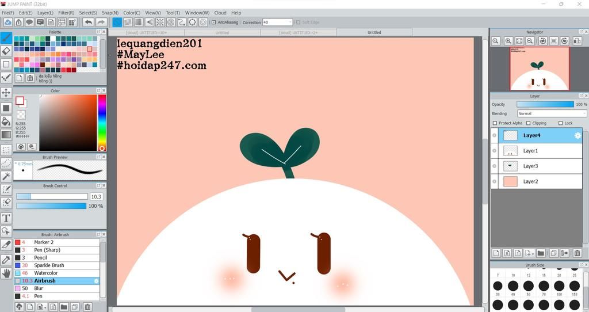Viewport: 589px width, 312px height.
Task: Click the rainbow hue strip in the Color panel
Action: tap(102, 123)
